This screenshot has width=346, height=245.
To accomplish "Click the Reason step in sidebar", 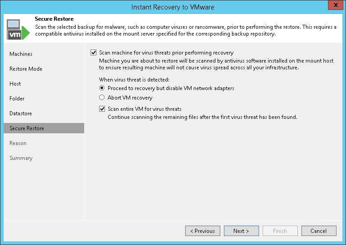I will coord(18,143).
